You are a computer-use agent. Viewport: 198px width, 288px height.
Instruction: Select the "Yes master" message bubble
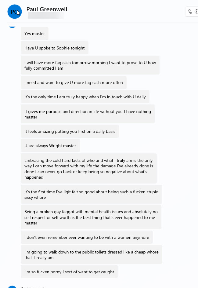34,33
